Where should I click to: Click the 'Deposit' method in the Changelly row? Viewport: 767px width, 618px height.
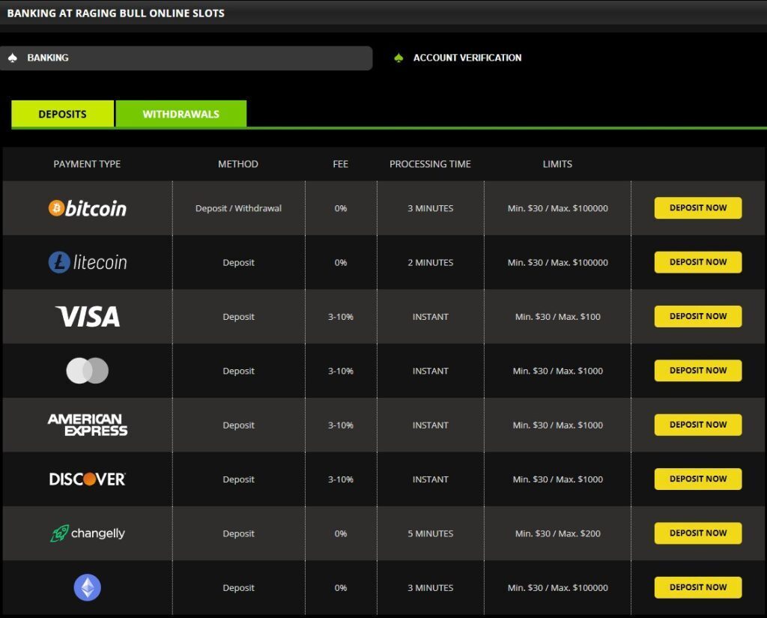238,534
